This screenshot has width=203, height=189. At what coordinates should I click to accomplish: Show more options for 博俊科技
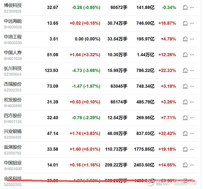(x=192, y=8)
